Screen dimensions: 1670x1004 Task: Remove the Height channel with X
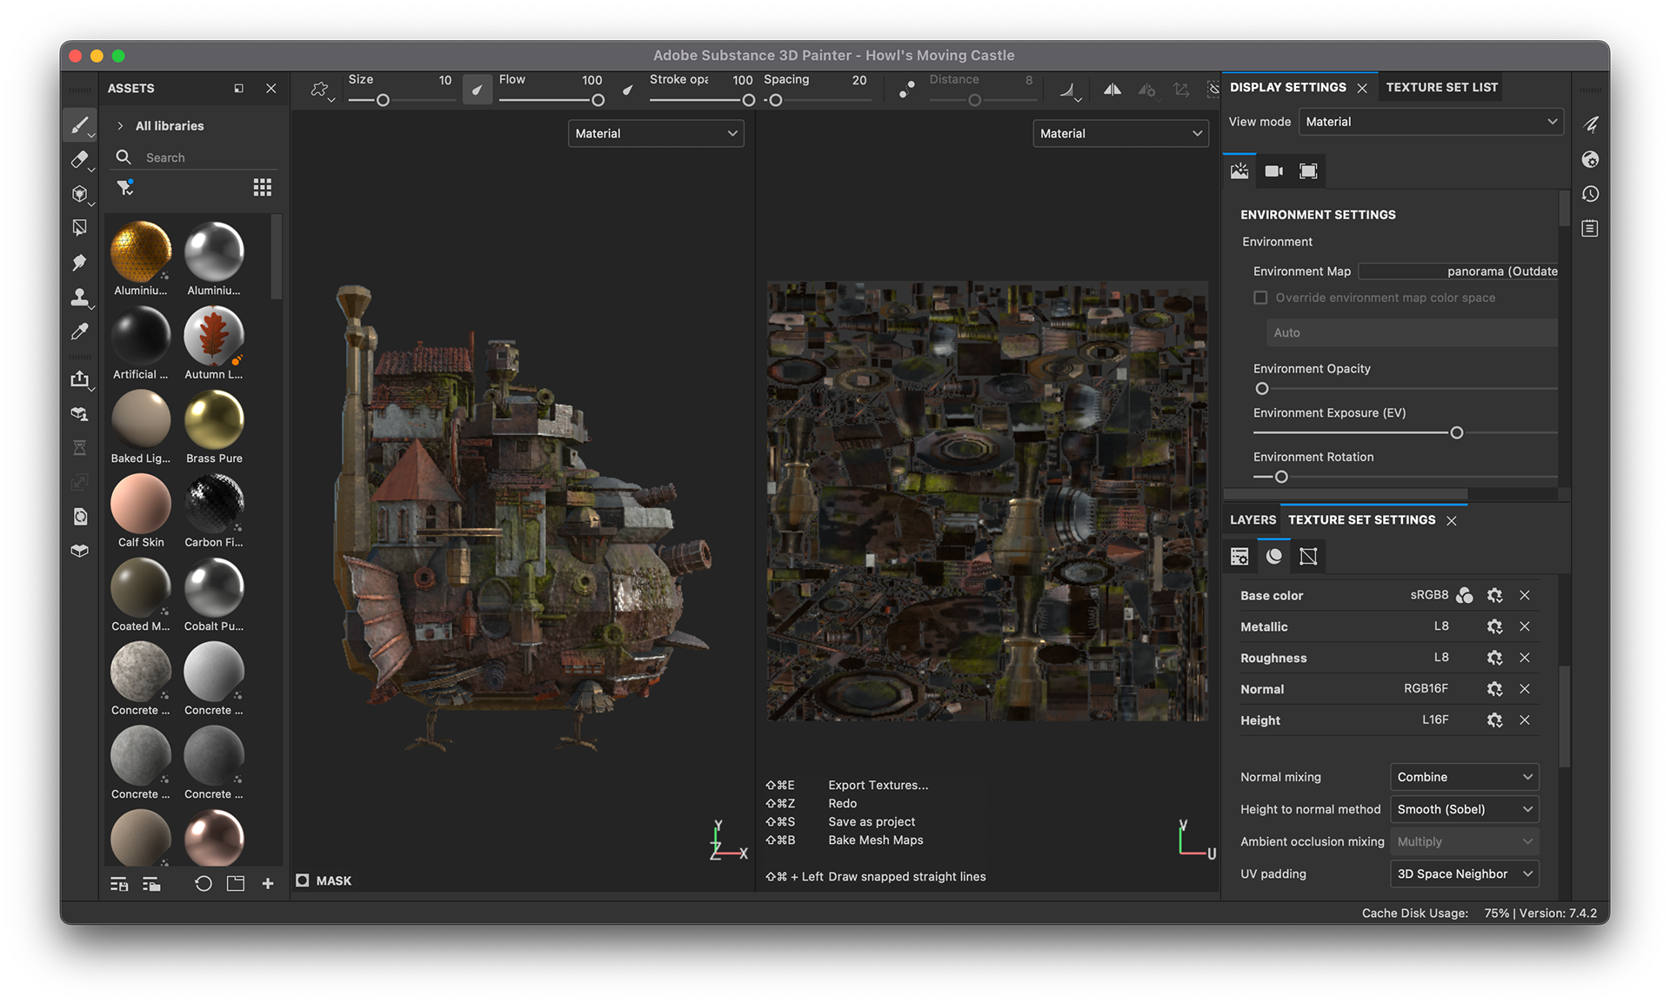(x=1524, y=720)
